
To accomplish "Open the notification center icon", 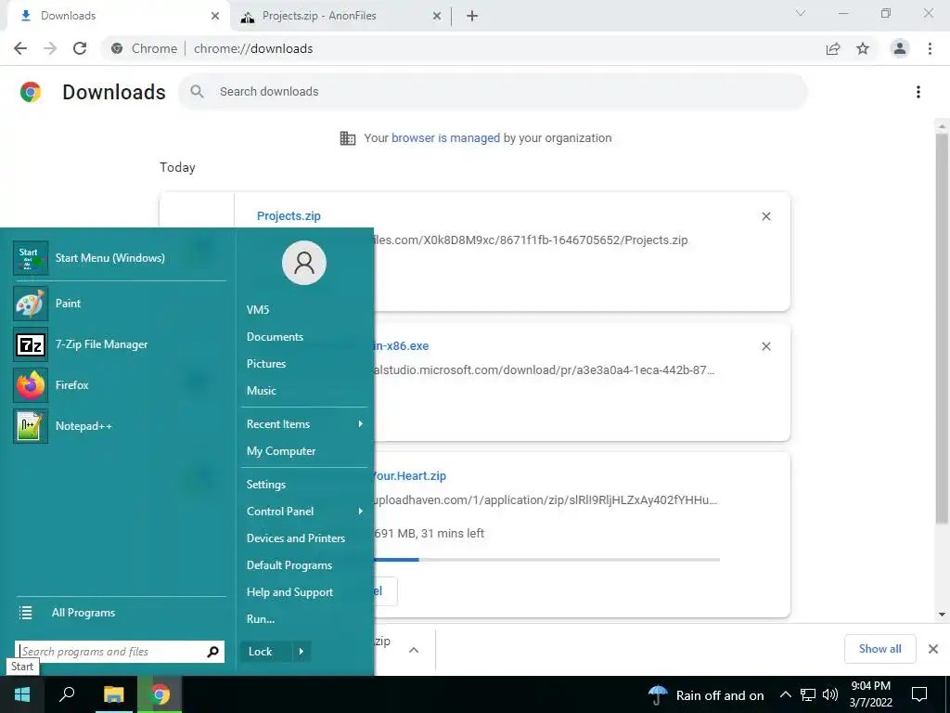I will (x=919, y=694).
